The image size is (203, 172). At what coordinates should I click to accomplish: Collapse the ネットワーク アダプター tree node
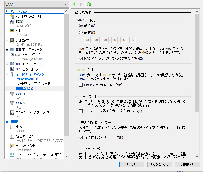7,74
